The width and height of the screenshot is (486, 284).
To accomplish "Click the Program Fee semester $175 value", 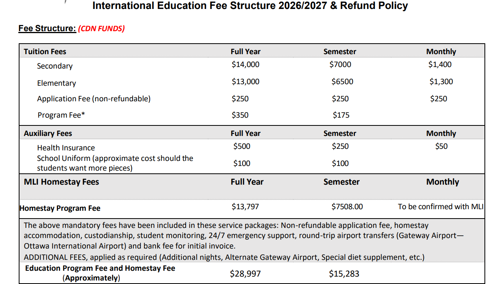I will [x=341, y=115].
